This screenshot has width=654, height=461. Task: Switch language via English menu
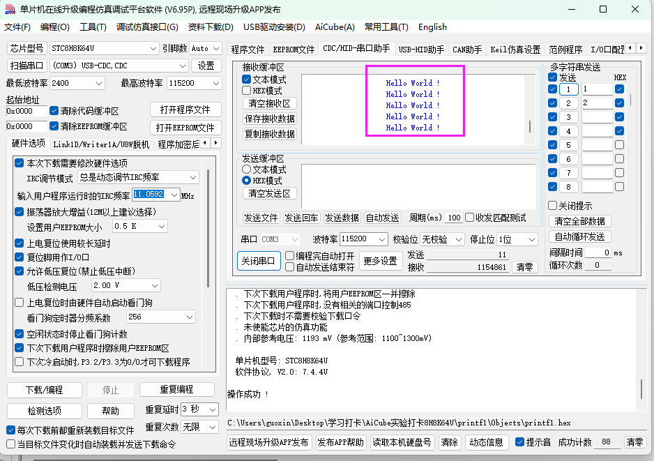click(x=432, y=27)
